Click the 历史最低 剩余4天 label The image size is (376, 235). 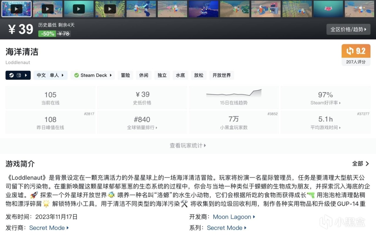point(56,25)
